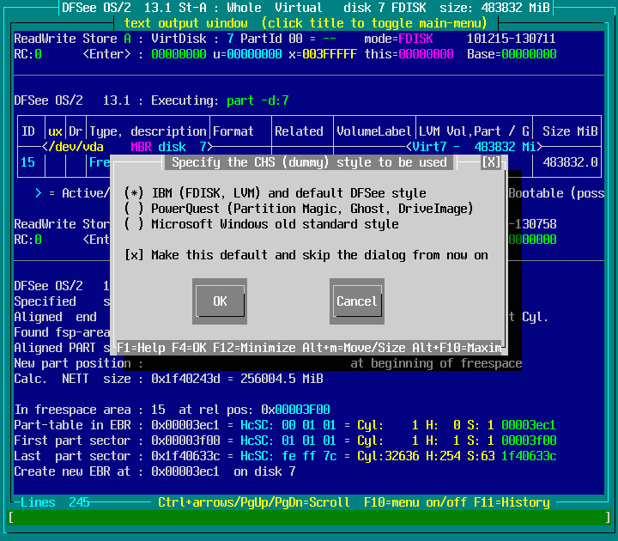Click Alt+F10=Maxim hint in the dialog footer
This screenshot has height=541, width=618.
(x=463, y=348)
